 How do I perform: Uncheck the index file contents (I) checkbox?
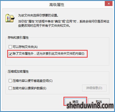click(10, 54)
